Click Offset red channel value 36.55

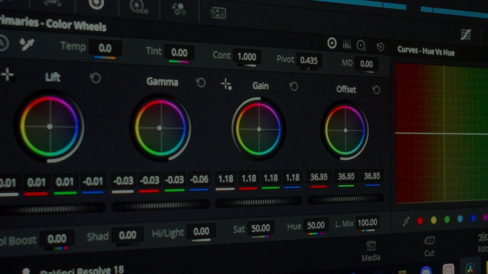[319, 177]
